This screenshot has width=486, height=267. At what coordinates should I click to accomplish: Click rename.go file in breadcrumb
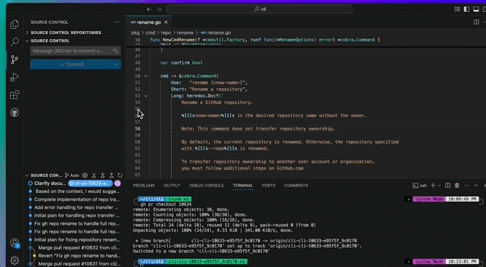216,33
